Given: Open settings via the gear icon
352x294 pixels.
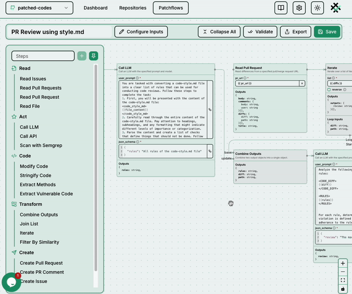Looking at the screenshot, I should click(x=299, y=8).
